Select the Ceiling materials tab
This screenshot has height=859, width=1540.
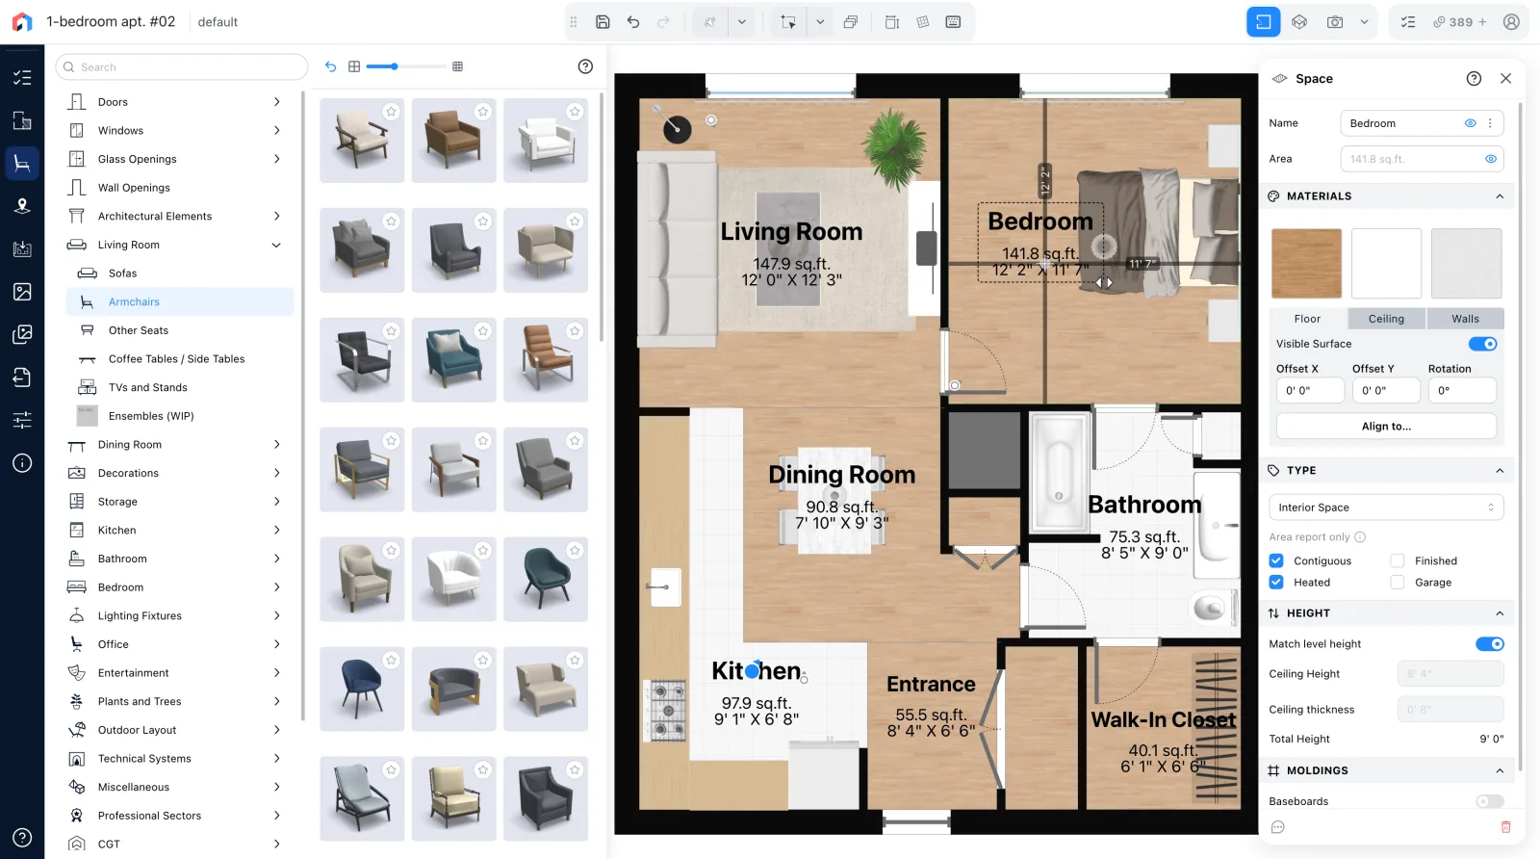(x=1386, y=319)
